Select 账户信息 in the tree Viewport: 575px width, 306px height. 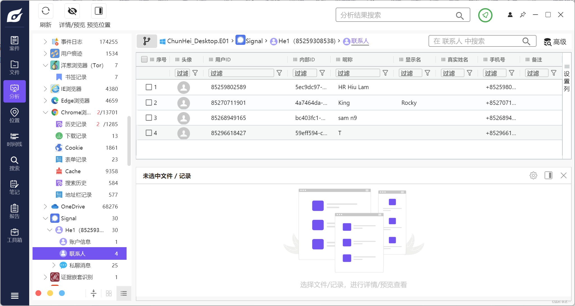click(x=80, y=242)
